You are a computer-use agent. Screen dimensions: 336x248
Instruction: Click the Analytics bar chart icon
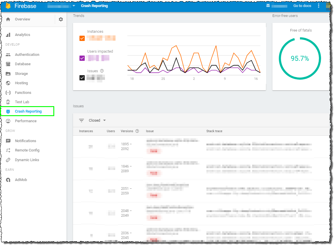(8, 35)
